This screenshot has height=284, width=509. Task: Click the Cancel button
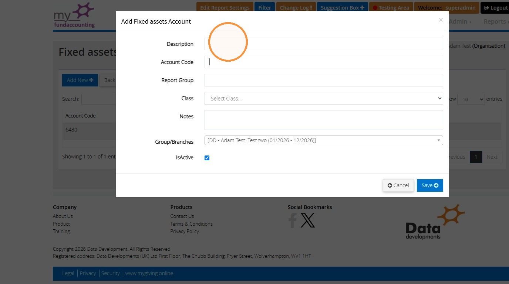click(398, 185)
